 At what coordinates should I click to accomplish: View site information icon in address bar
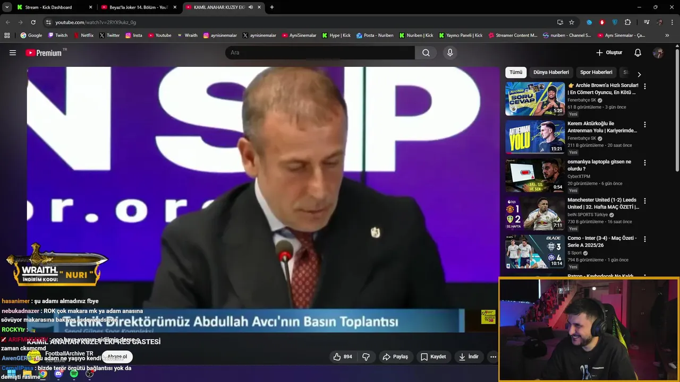click(48, 22)
